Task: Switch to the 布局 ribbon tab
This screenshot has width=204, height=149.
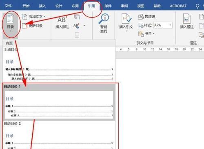Action: pos(75,6)
